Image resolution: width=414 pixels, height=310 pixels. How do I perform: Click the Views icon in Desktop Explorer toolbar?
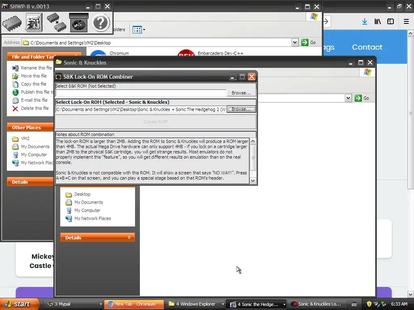click(137, 30)
